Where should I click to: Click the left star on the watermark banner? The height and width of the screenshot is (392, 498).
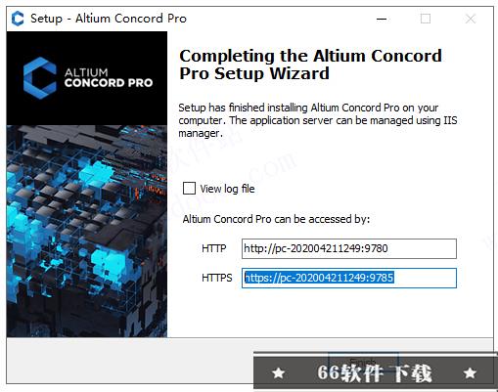[279, 372]
